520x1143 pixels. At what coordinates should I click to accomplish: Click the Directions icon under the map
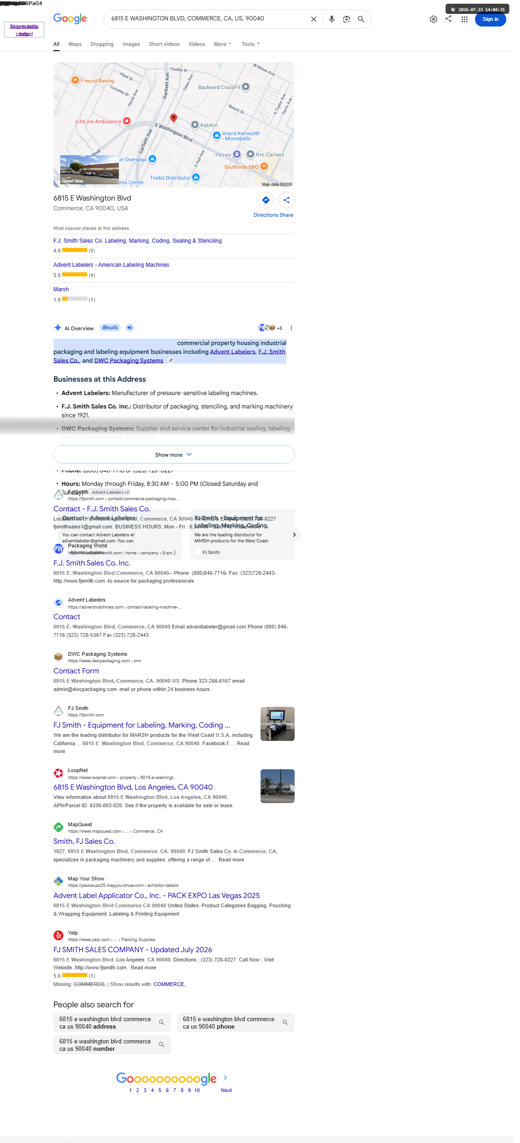pyautogui.click(x=266, y=200)
